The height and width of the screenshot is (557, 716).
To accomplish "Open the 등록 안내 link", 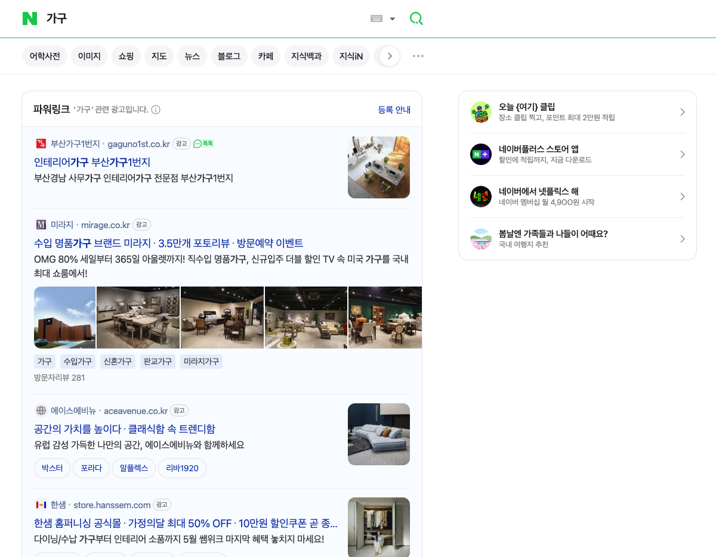I will (394, 110).
